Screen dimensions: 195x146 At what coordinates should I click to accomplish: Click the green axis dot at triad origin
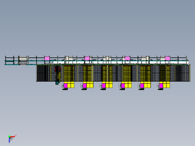(9, 137)
